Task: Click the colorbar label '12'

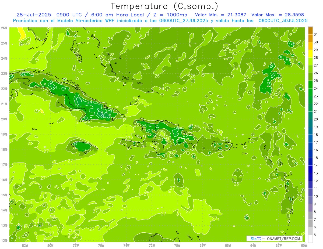Action: [x=316, y=181]
